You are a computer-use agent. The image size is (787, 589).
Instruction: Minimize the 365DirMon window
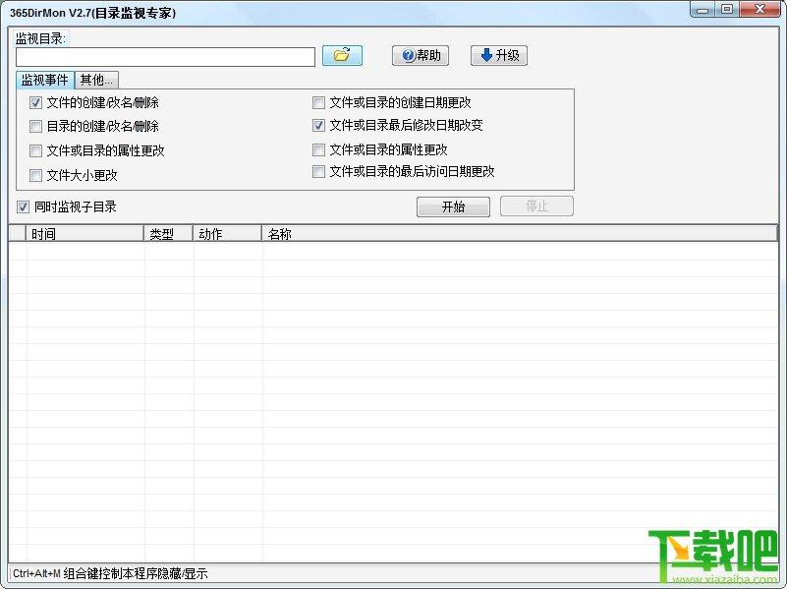click(702, 10)
